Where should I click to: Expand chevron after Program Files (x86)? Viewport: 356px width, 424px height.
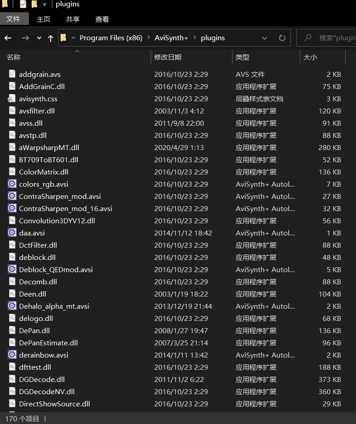(x=148, y=38)
